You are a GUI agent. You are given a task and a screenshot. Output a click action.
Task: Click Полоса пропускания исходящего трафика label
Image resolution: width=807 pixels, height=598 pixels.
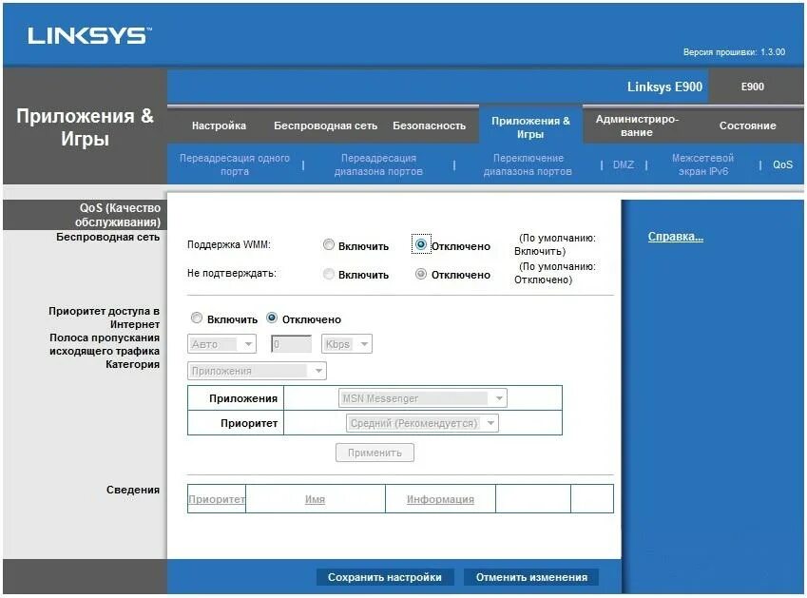point(105,344)
